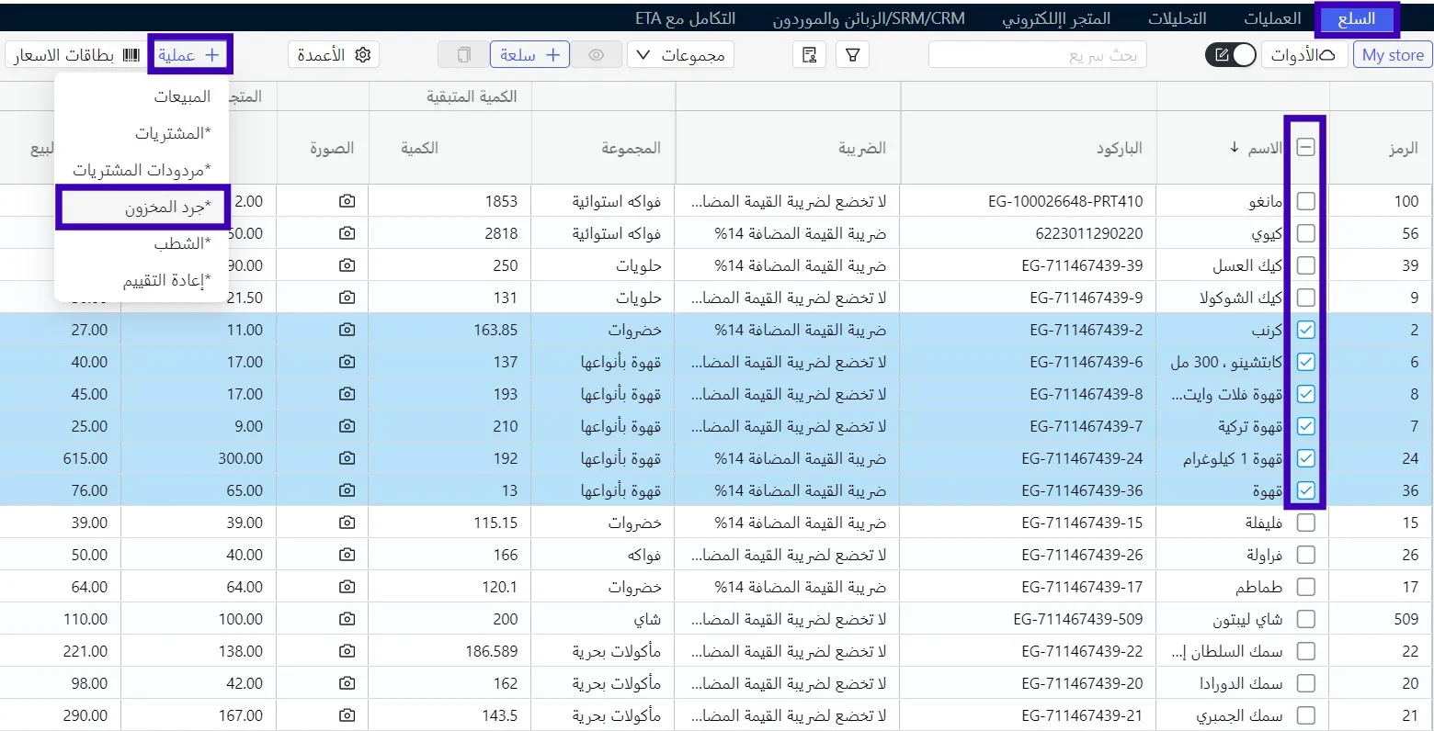Sort by الاسم column arrow
Viewport: 1434px width, 731px height.
point(1234,147)
